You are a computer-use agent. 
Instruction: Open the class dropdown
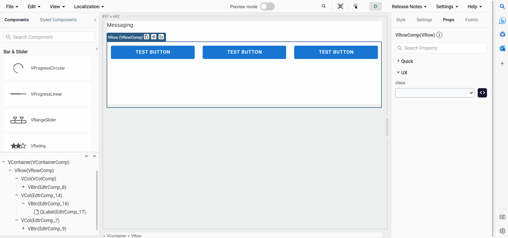click(435, 93)
